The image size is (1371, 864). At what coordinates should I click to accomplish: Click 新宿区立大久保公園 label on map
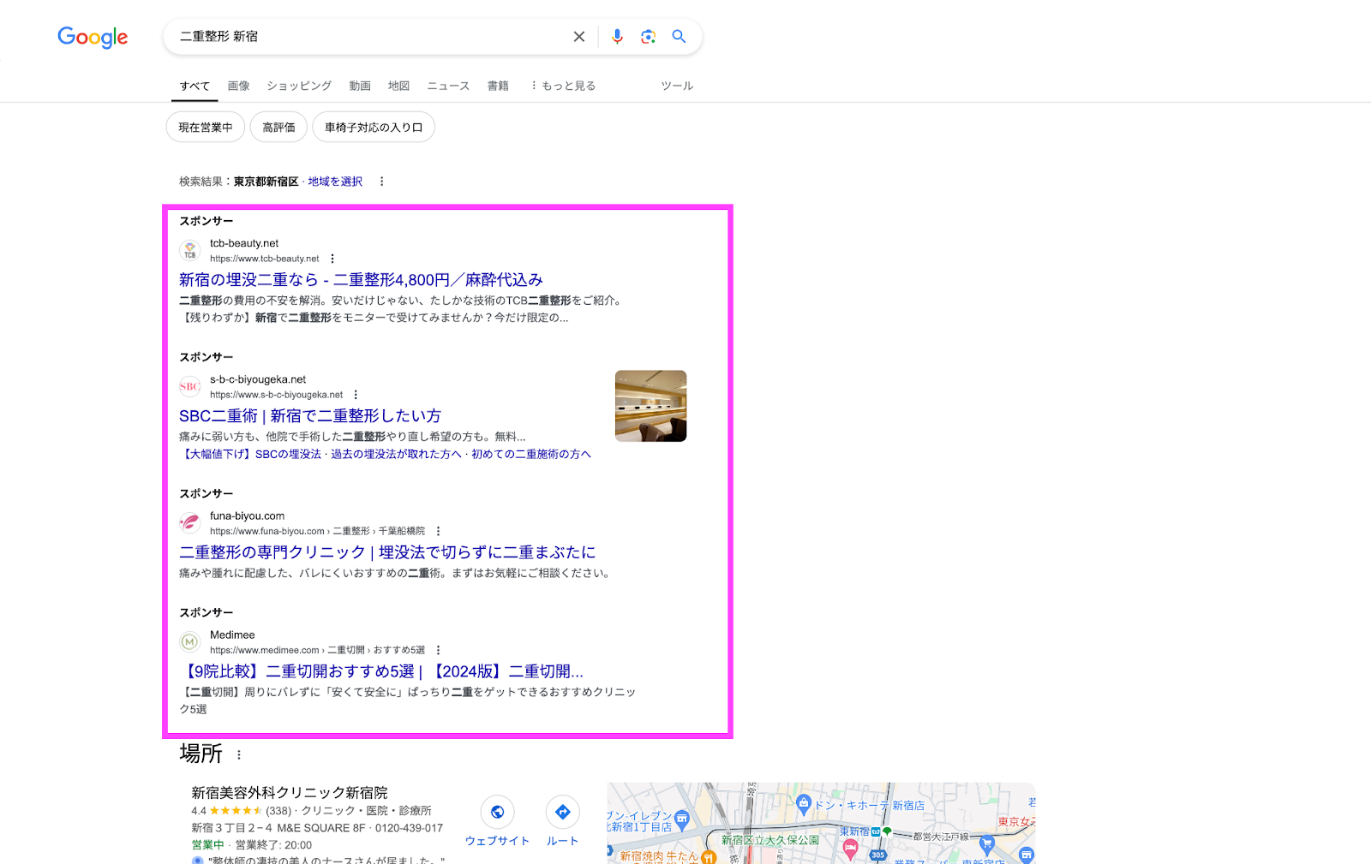pyautogui.click(x=770, y=841)
